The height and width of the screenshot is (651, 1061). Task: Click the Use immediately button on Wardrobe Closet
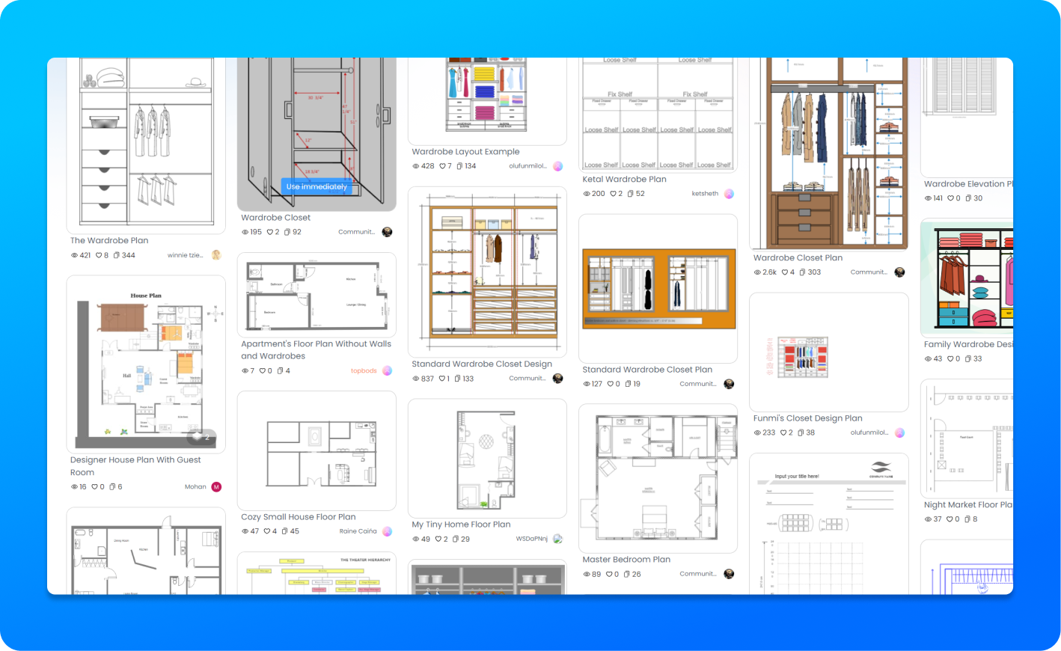pos(317,186)
